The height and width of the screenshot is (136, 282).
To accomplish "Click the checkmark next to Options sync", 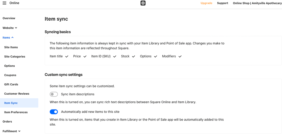I will pyautogui.click(x=156, y=57).
